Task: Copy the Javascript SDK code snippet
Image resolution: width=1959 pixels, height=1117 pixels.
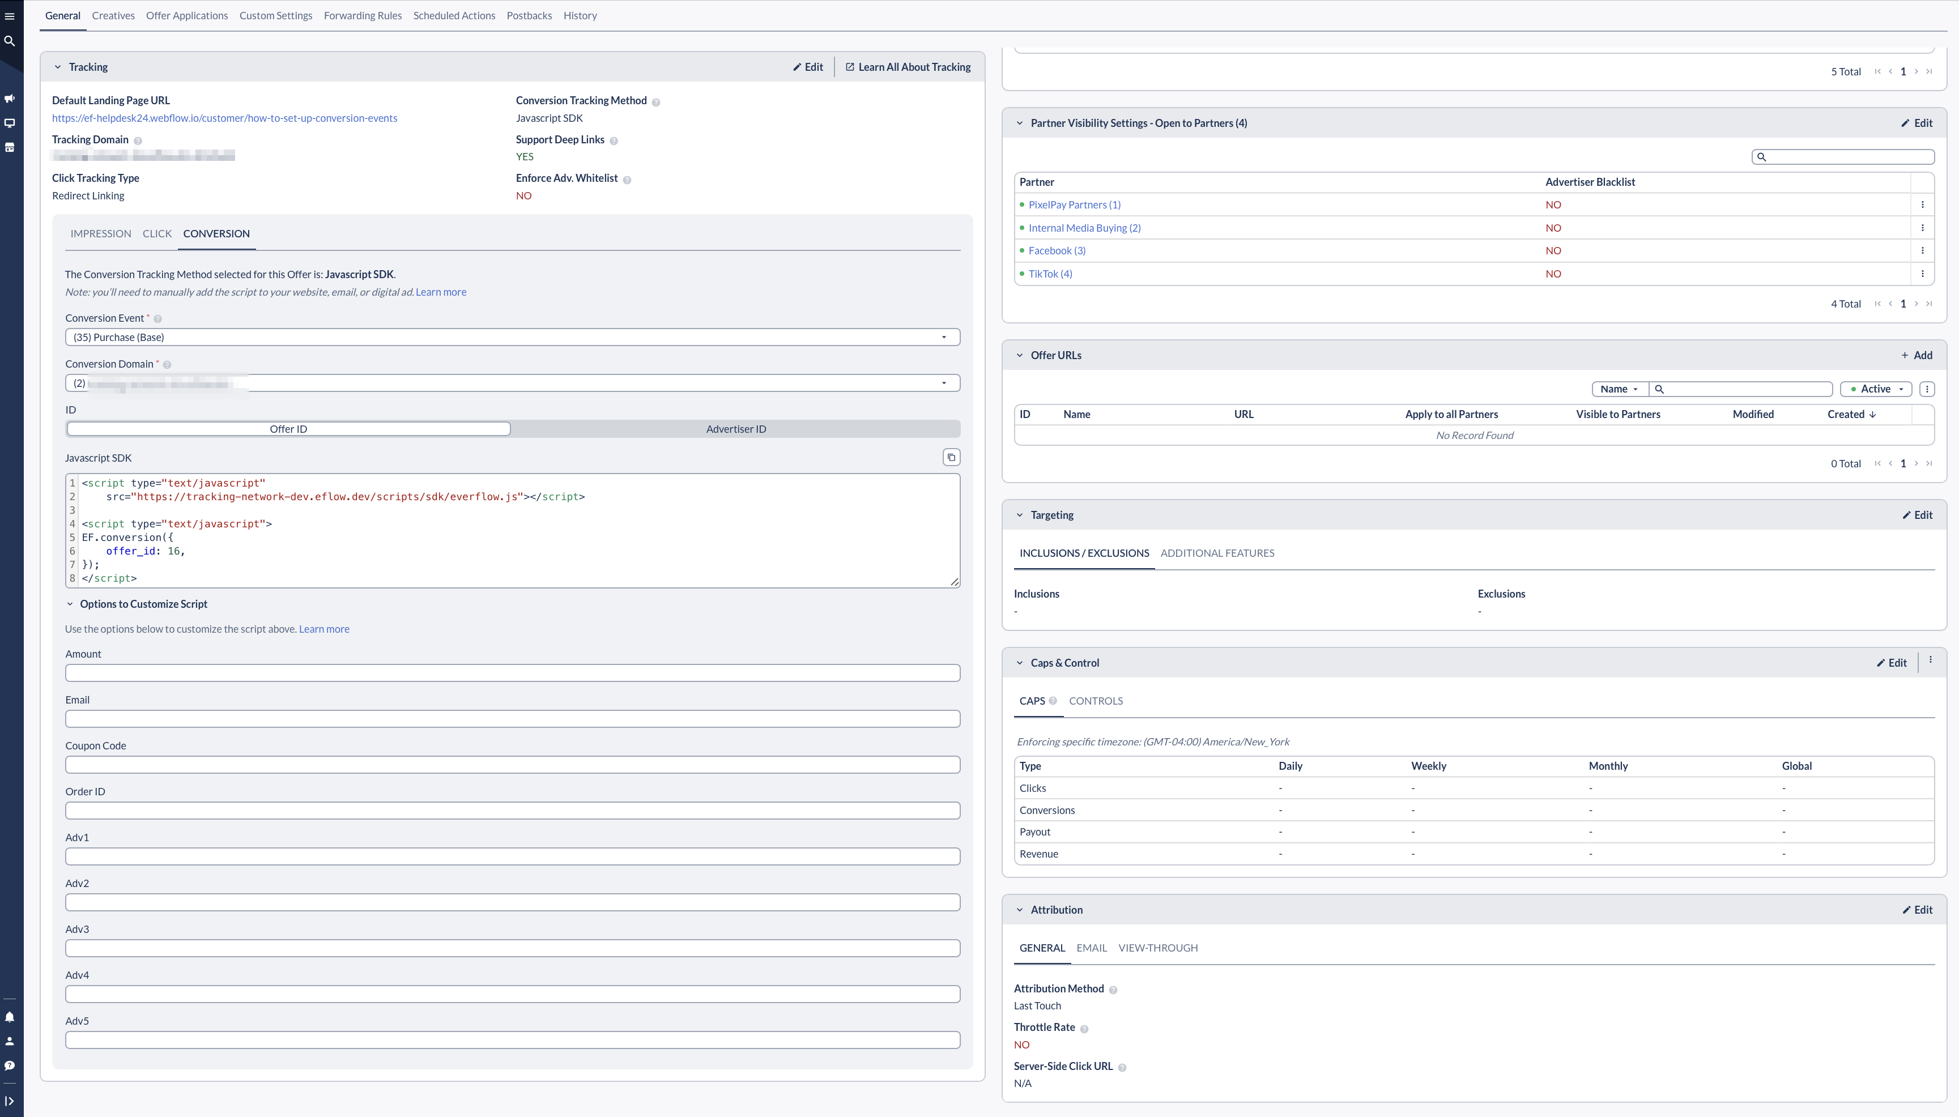Action: 951,457
